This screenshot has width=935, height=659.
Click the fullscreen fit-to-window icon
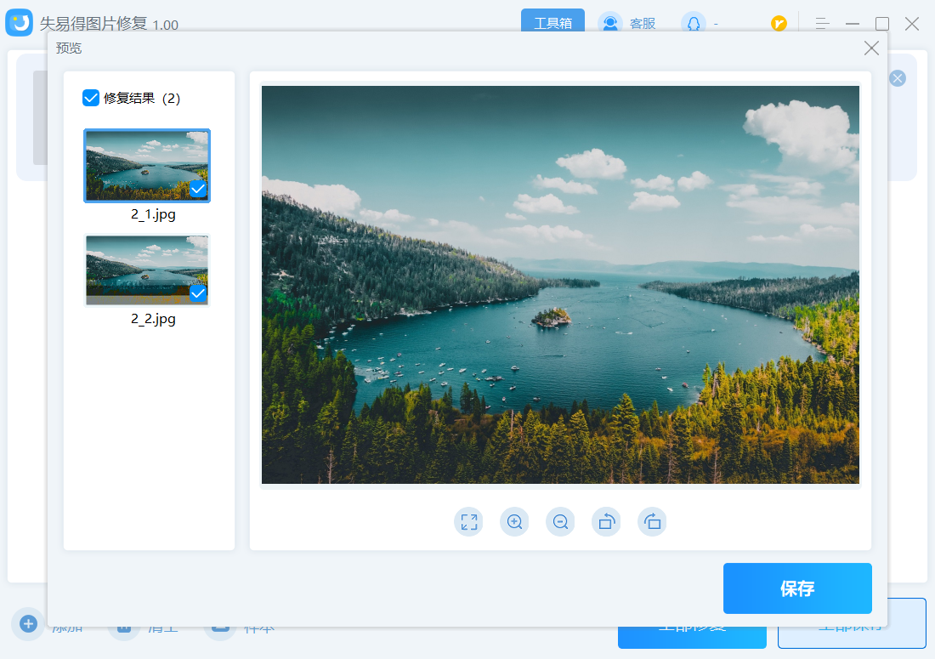pyautogui.click(x=468, y=522)
